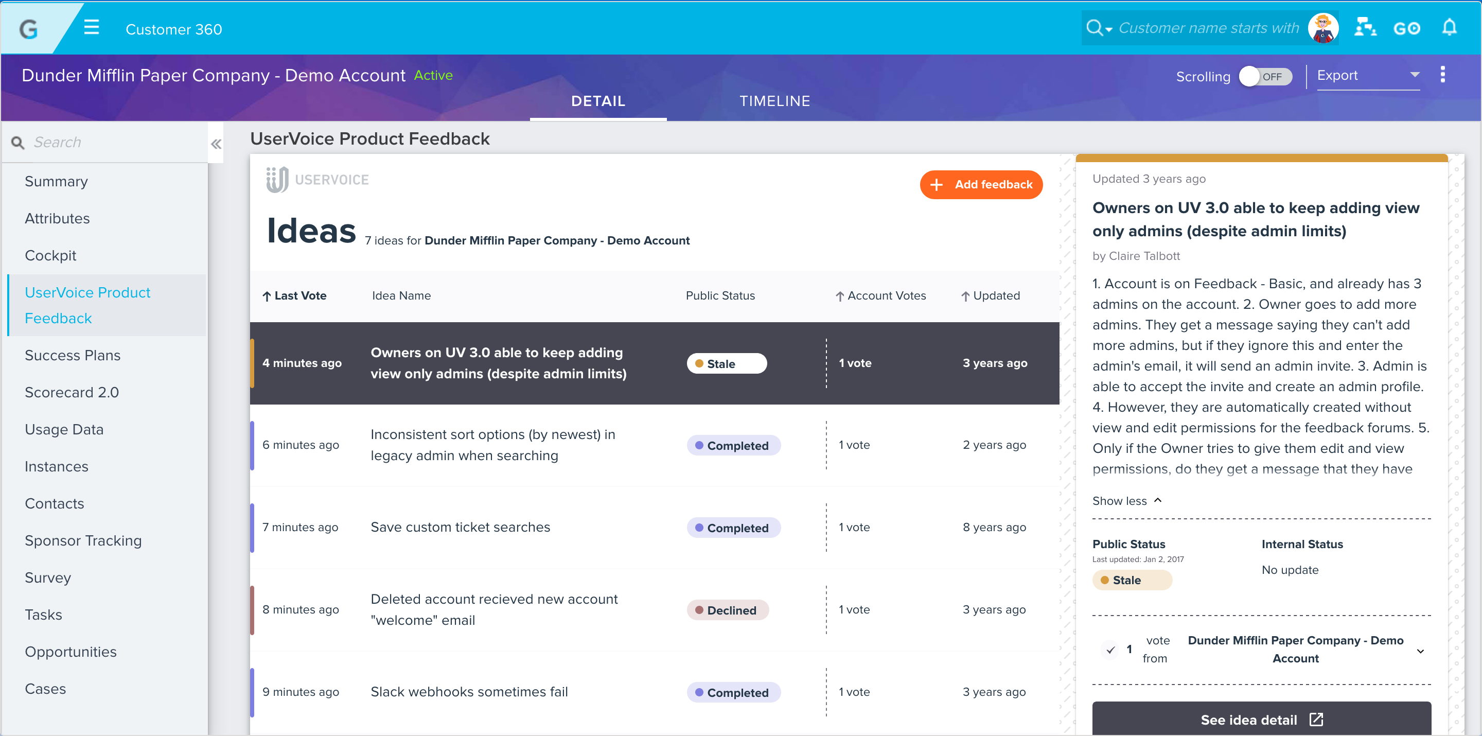Click the open-external icon on See idea detail

1316,720
